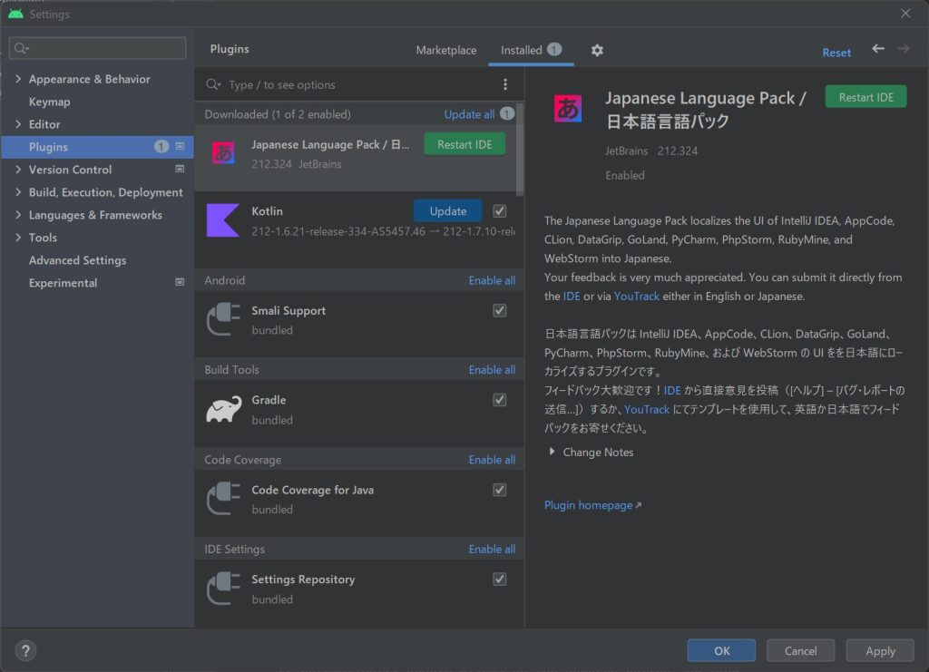This screenshot has height=672, width=929.
Task: Reset the plugin settings changes
Action: (x=836, y=53)
